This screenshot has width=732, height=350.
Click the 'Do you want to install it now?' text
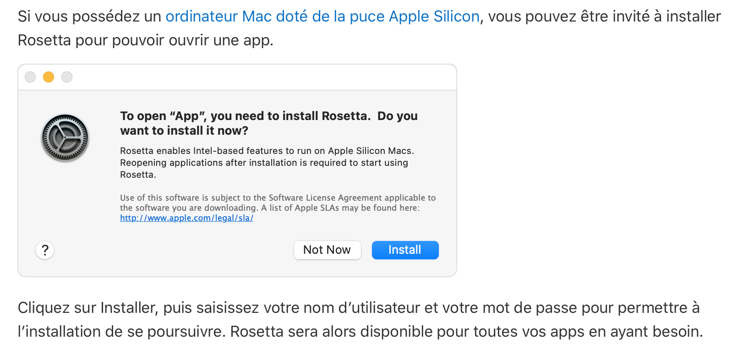(184, 131)
